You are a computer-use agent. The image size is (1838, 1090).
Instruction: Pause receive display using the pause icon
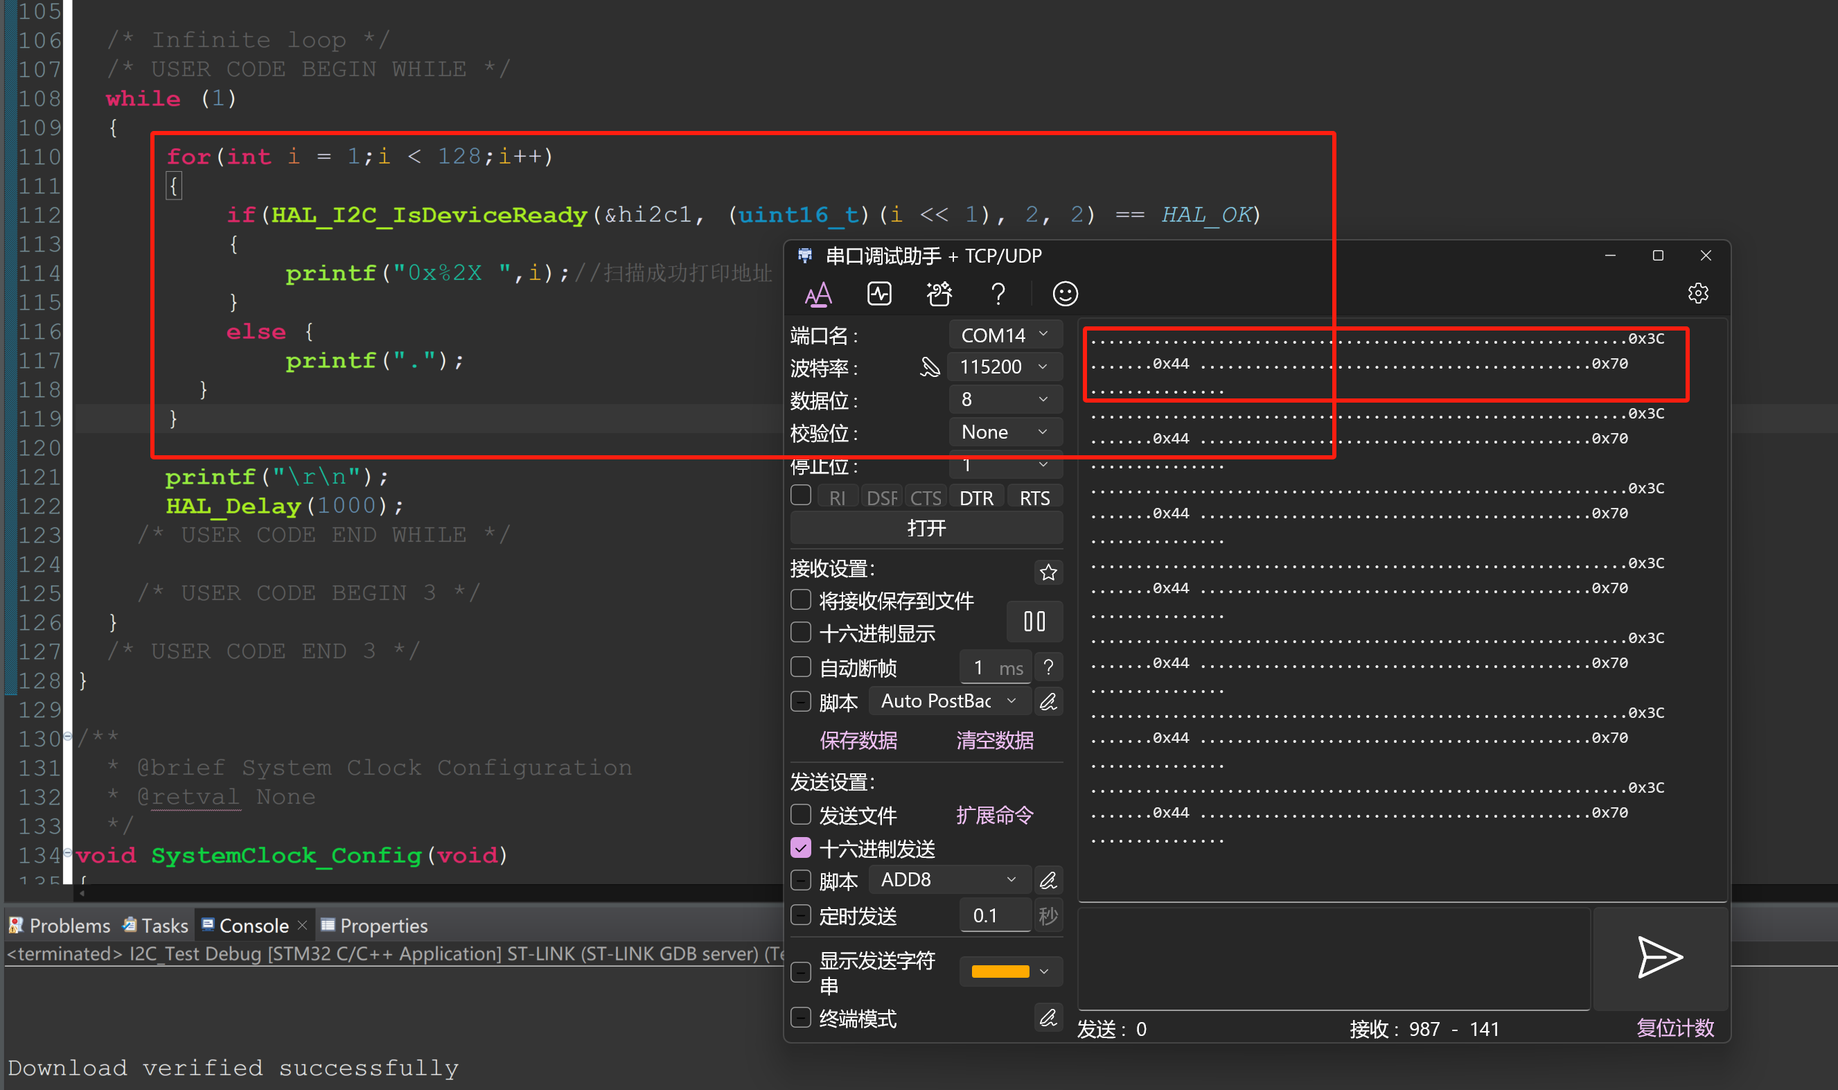click(1034, 622)
